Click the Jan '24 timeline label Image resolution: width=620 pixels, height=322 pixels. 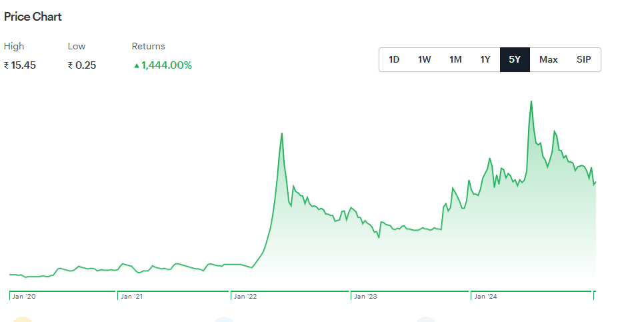(x=485, y=297)
